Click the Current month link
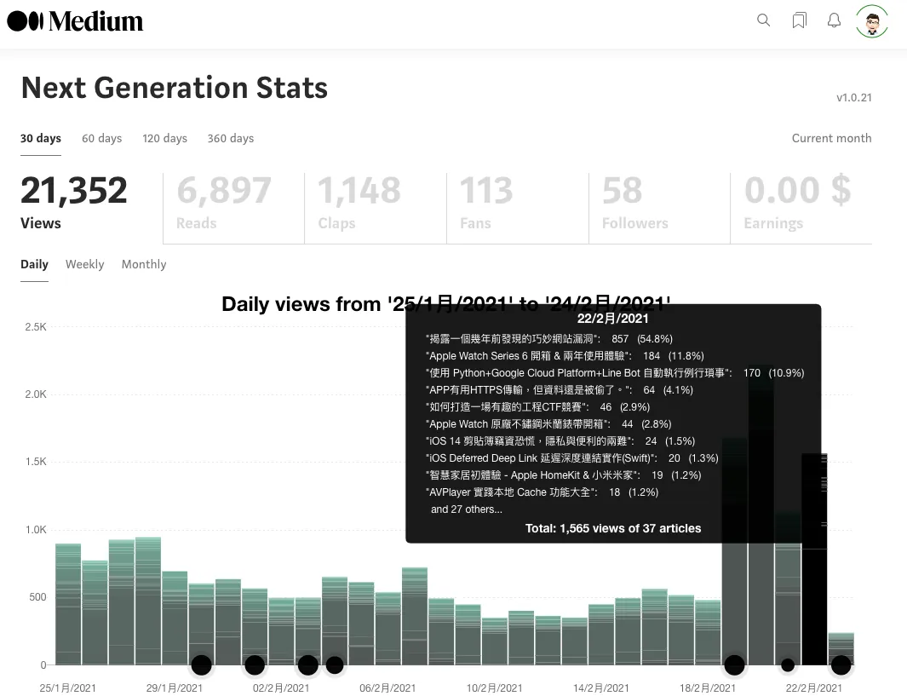This screenshot has width=907, height=696. (x=831, y=138)
